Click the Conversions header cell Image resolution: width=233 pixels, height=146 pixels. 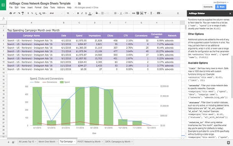coord(141,36)
